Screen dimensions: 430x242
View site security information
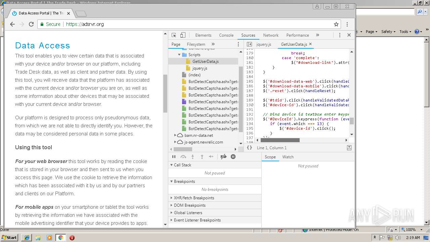[x=50, y=24]
